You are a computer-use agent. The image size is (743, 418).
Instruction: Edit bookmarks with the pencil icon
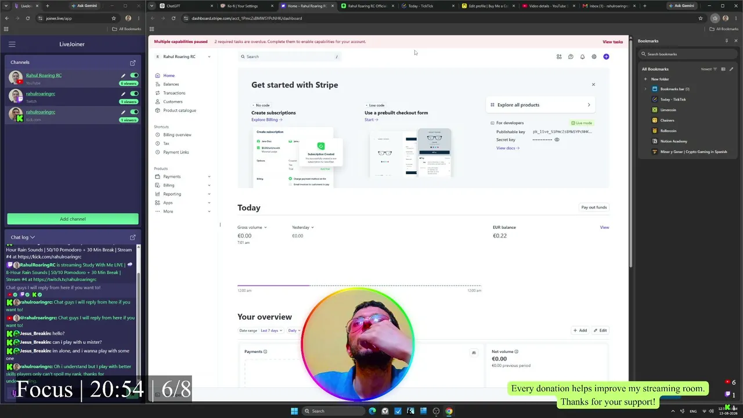click(x=731, y=69)
